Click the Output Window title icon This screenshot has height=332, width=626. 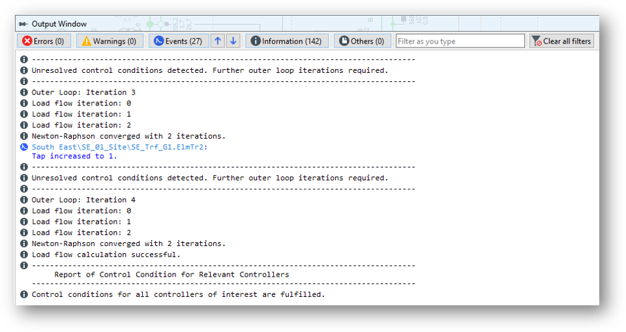point(23,24)
